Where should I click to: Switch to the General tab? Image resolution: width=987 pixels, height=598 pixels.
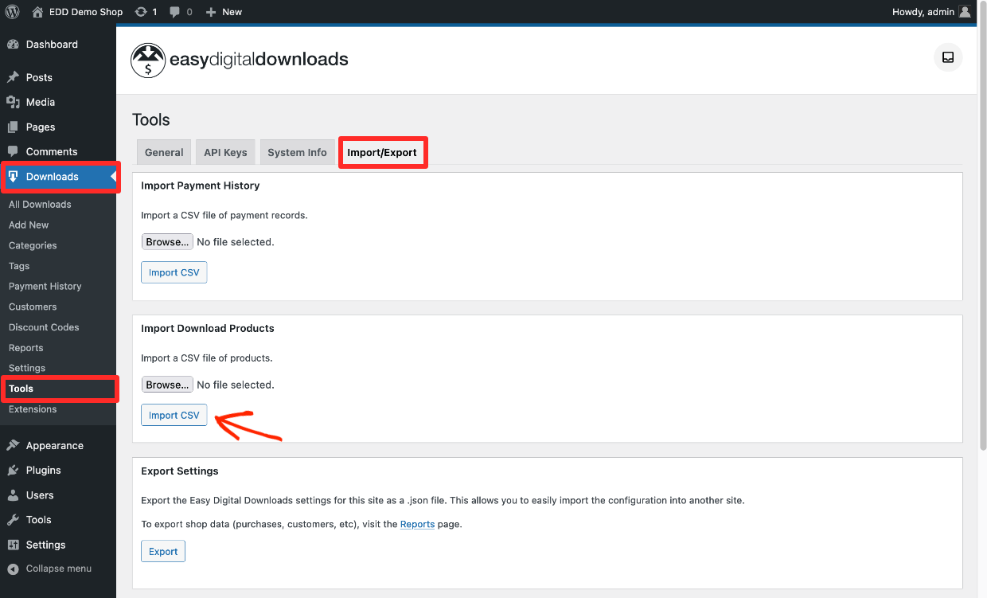(164, 153)
